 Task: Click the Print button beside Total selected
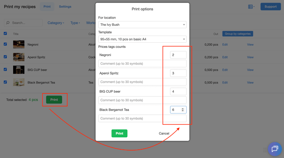point(54,100)
